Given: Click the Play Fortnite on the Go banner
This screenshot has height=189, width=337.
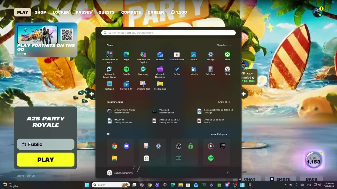Looking at the screenshot, I should click(46, 40).
